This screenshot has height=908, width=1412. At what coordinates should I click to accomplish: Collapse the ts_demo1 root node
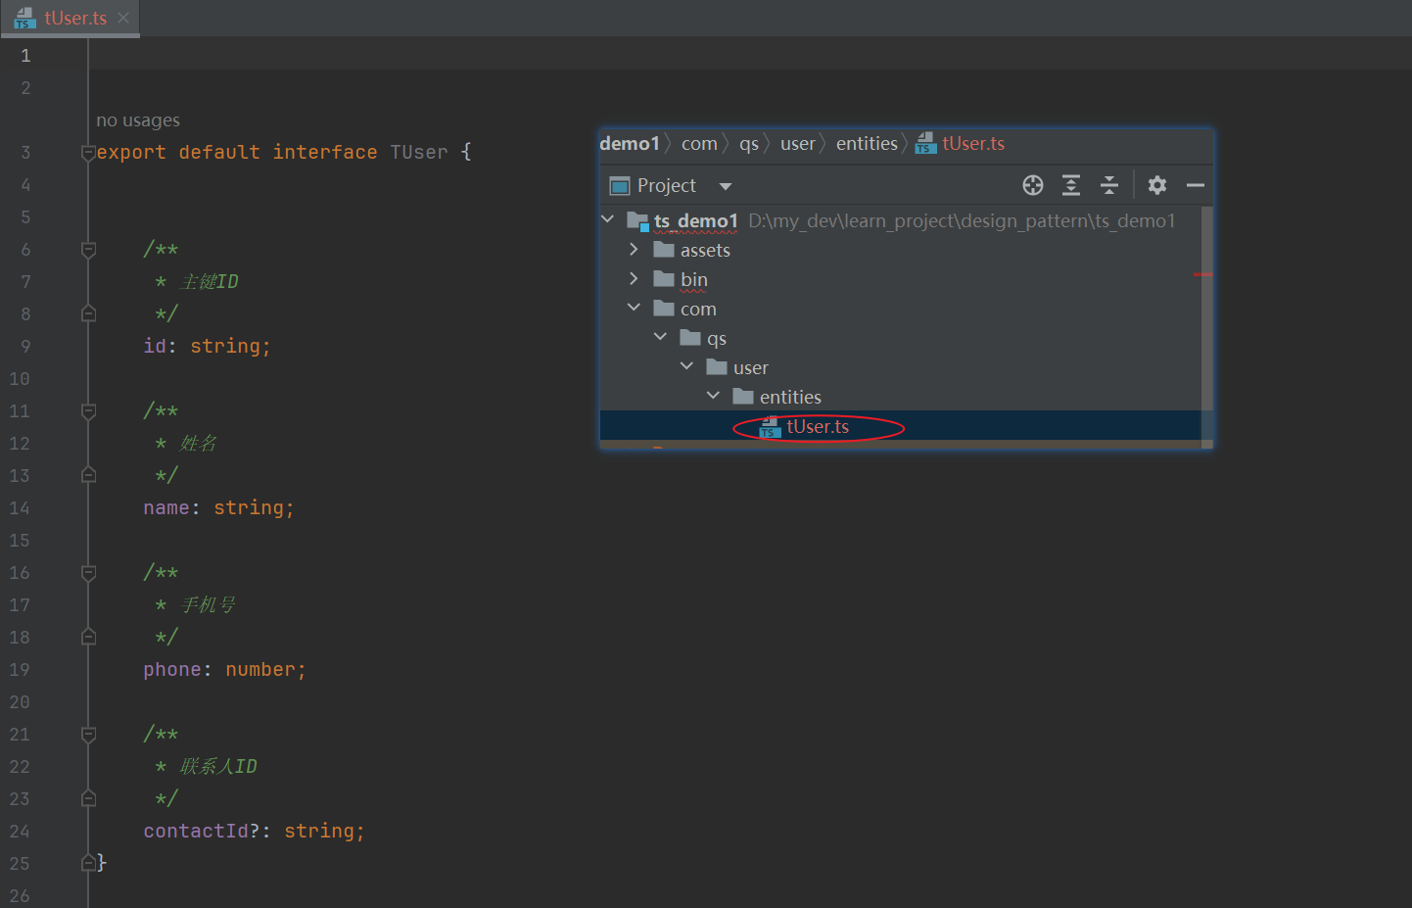(608, 219)
